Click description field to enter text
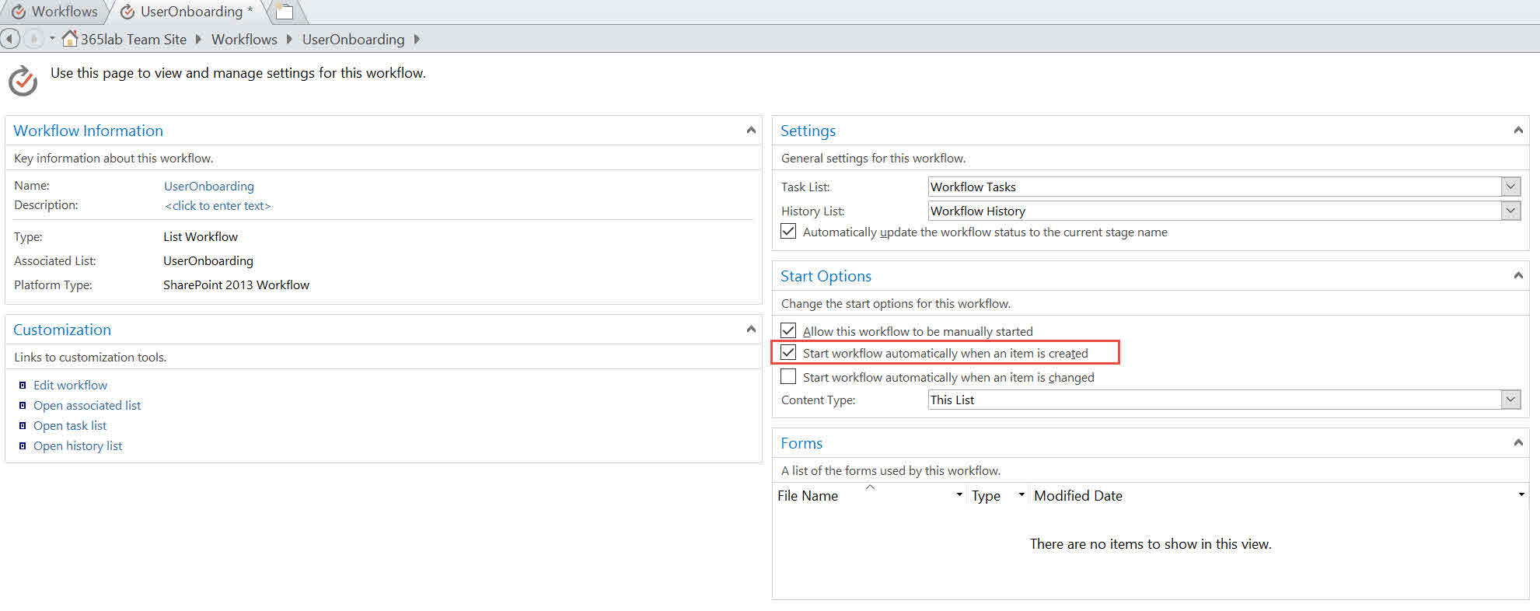Screen dimensions: 1540x611 tap(218, 206)
